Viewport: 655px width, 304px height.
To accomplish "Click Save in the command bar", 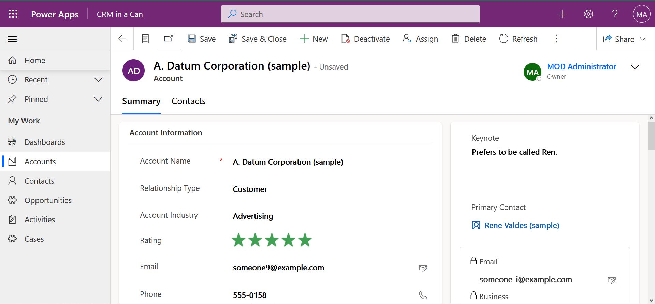I will coord(202,39).
